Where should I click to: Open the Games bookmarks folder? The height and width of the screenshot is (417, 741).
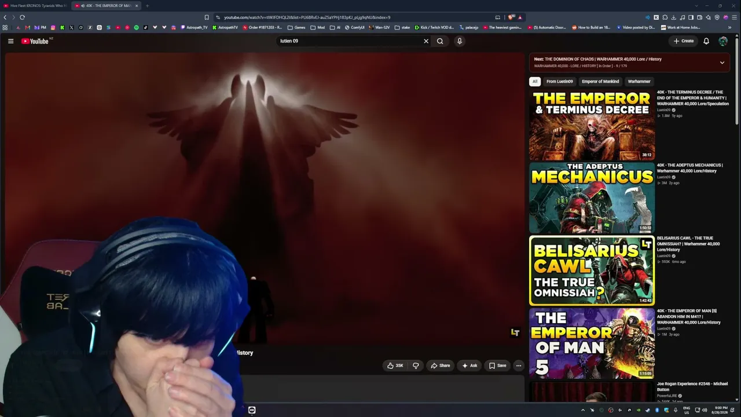(296, 27)
